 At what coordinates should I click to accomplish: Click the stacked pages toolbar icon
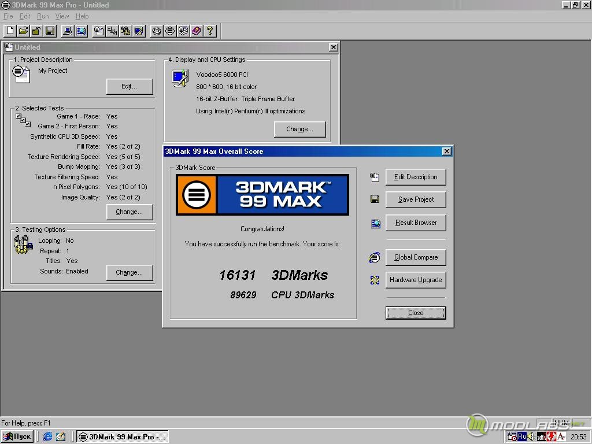[x=183, y=31]
